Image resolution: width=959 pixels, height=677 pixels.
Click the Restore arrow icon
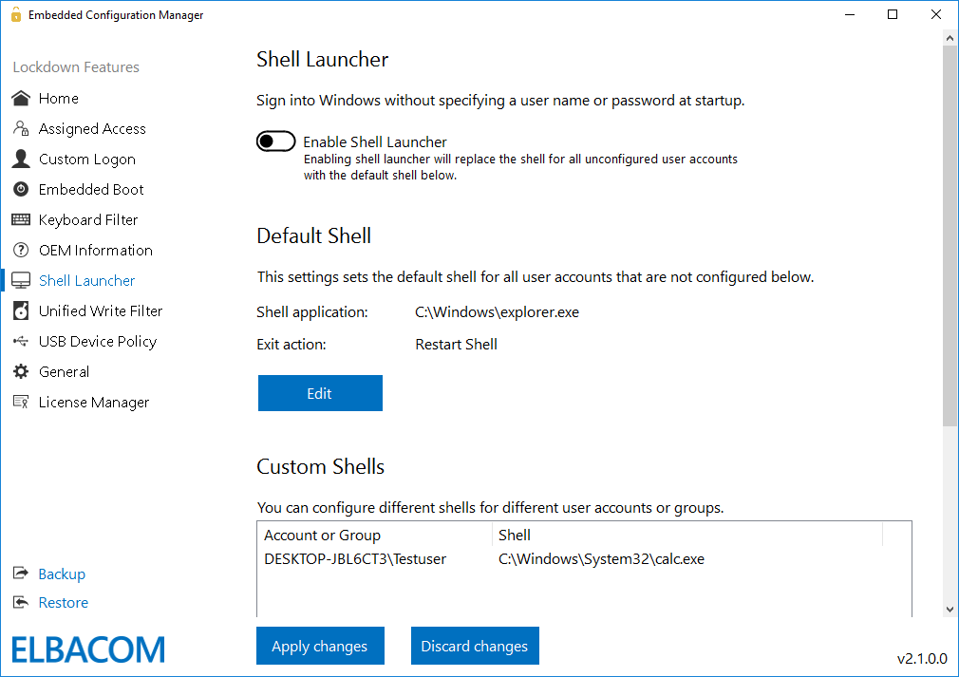pos(20,603)
